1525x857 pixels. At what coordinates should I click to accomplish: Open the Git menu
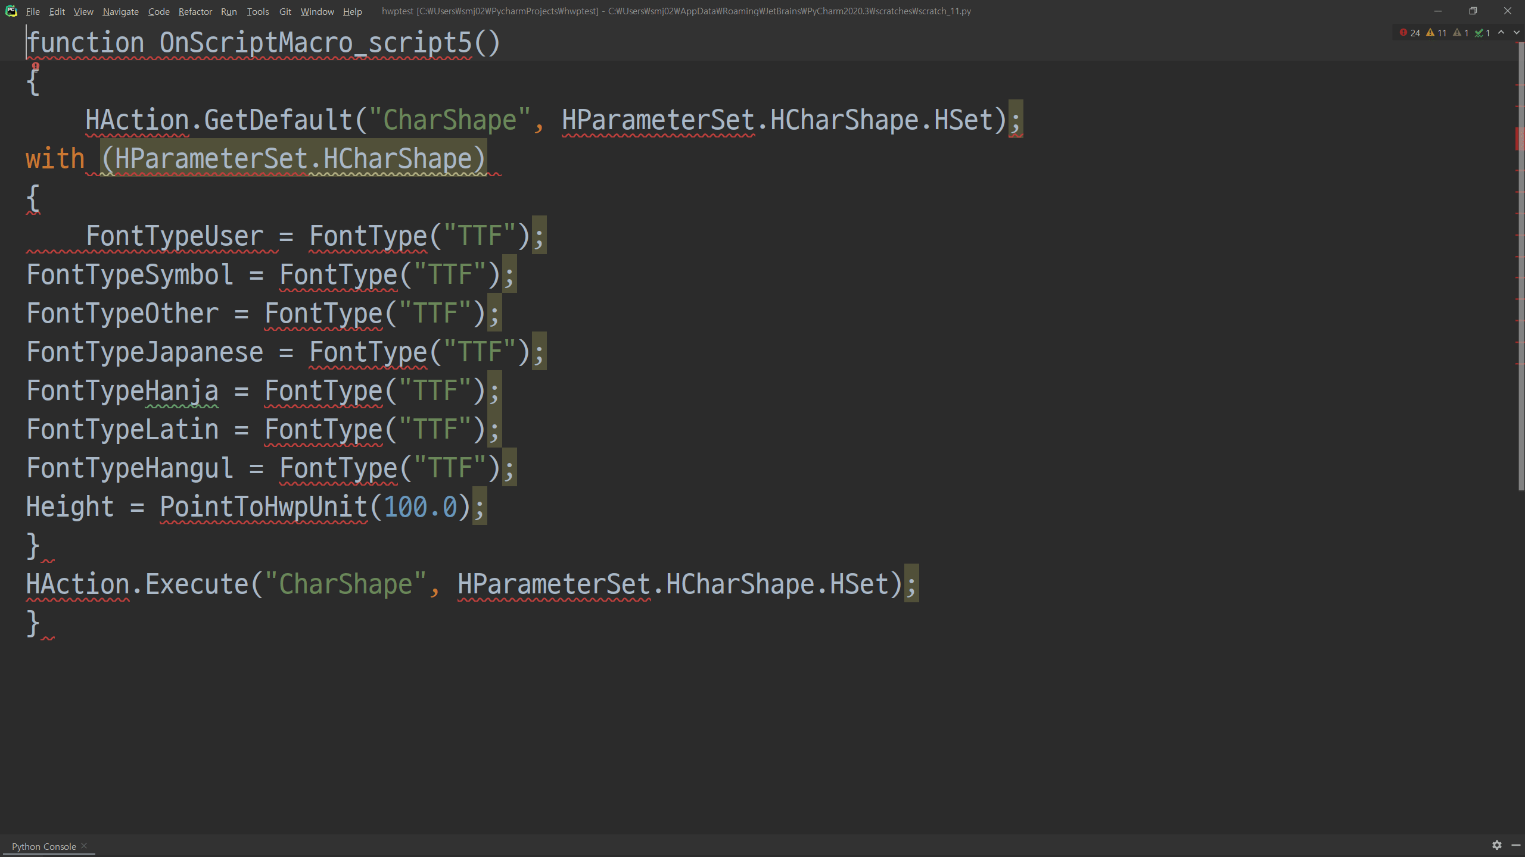(285, 11)
